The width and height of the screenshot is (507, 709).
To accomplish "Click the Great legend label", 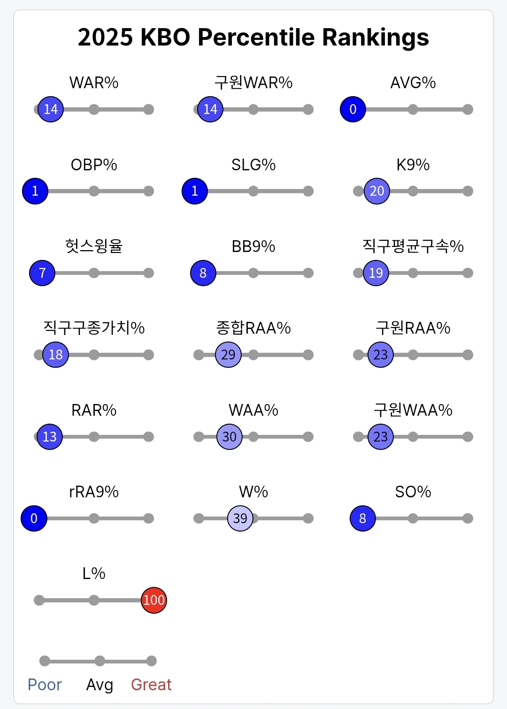I will point(151,685).
